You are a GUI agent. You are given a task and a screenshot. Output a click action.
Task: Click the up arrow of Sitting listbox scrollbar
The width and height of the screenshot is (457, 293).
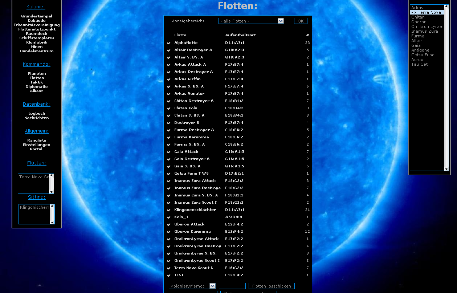pyautogui.click(x=52, y=206)
